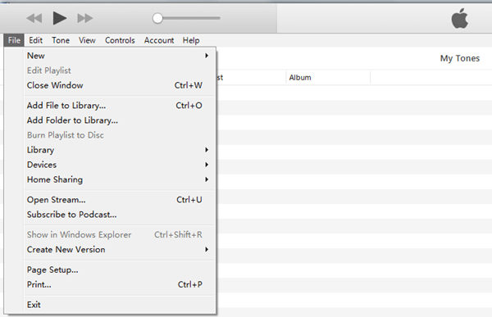This screenshot has height=317, width=492.
Task: Choose Exit from File menu
Action: [x=120, y=305]
